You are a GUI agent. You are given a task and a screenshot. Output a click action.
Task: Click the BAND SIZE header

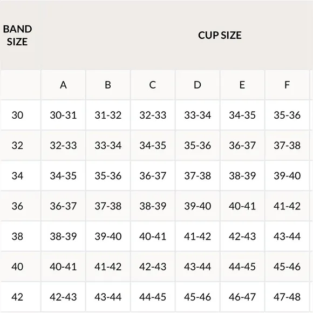point(18,35)
